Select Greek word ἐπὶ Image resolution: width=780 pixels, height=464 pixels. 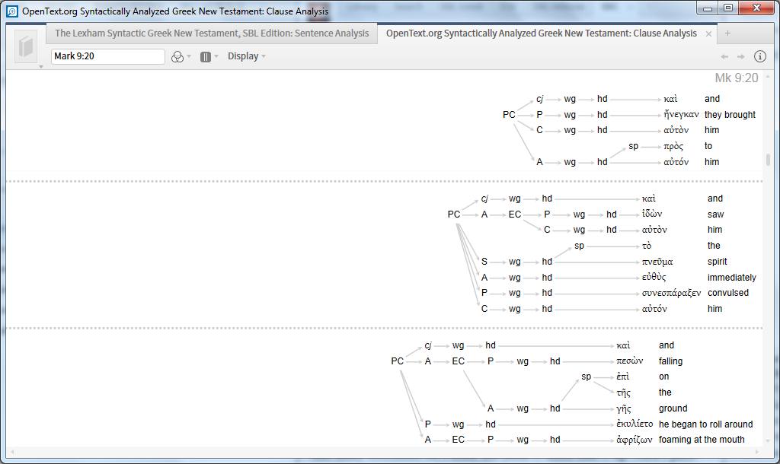point(622,377)
